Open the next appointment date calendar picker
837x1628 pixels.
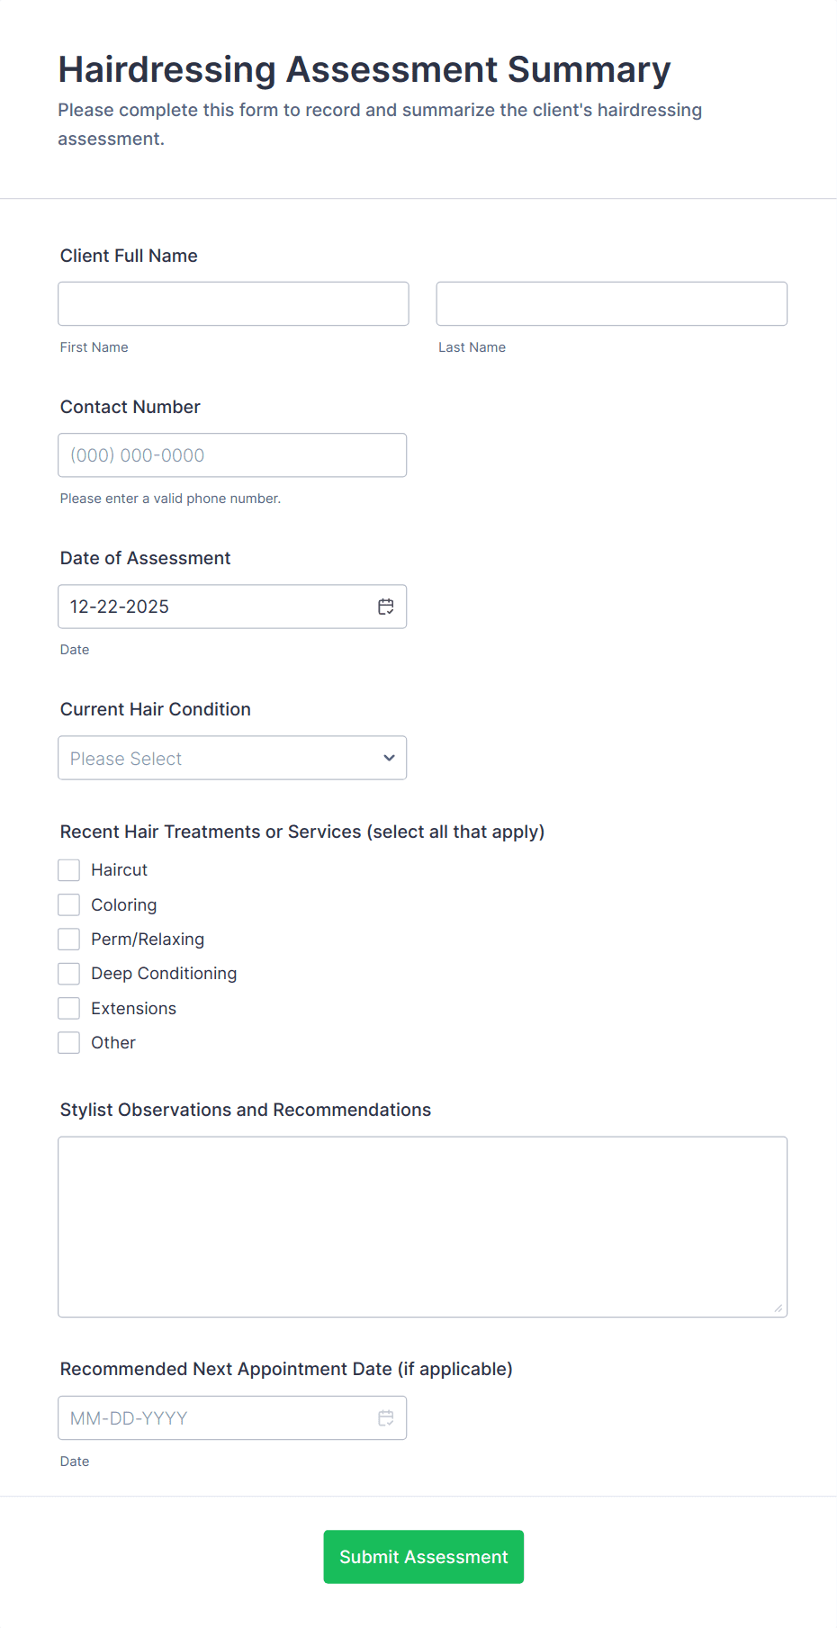385,1417
